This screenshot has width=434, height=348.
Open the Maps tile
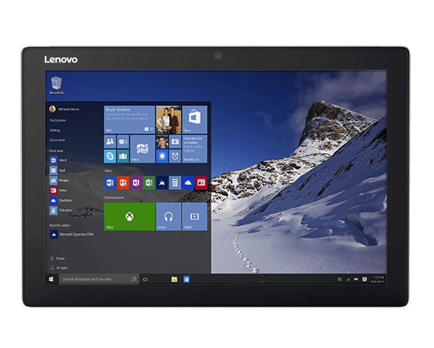click(142, 149)
